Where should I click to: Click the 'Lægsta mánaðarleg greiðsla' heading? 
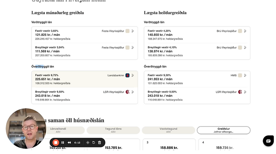coord(57,13)
